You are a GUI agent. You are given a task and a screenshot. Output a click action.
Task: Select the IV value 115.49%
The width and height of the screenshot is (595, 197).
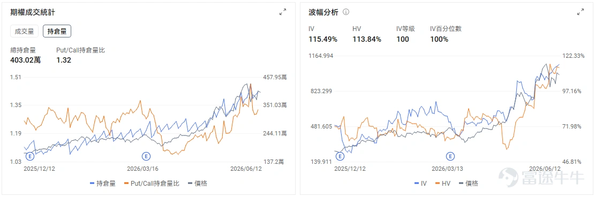pyautogui.click(x=323, y=39)
